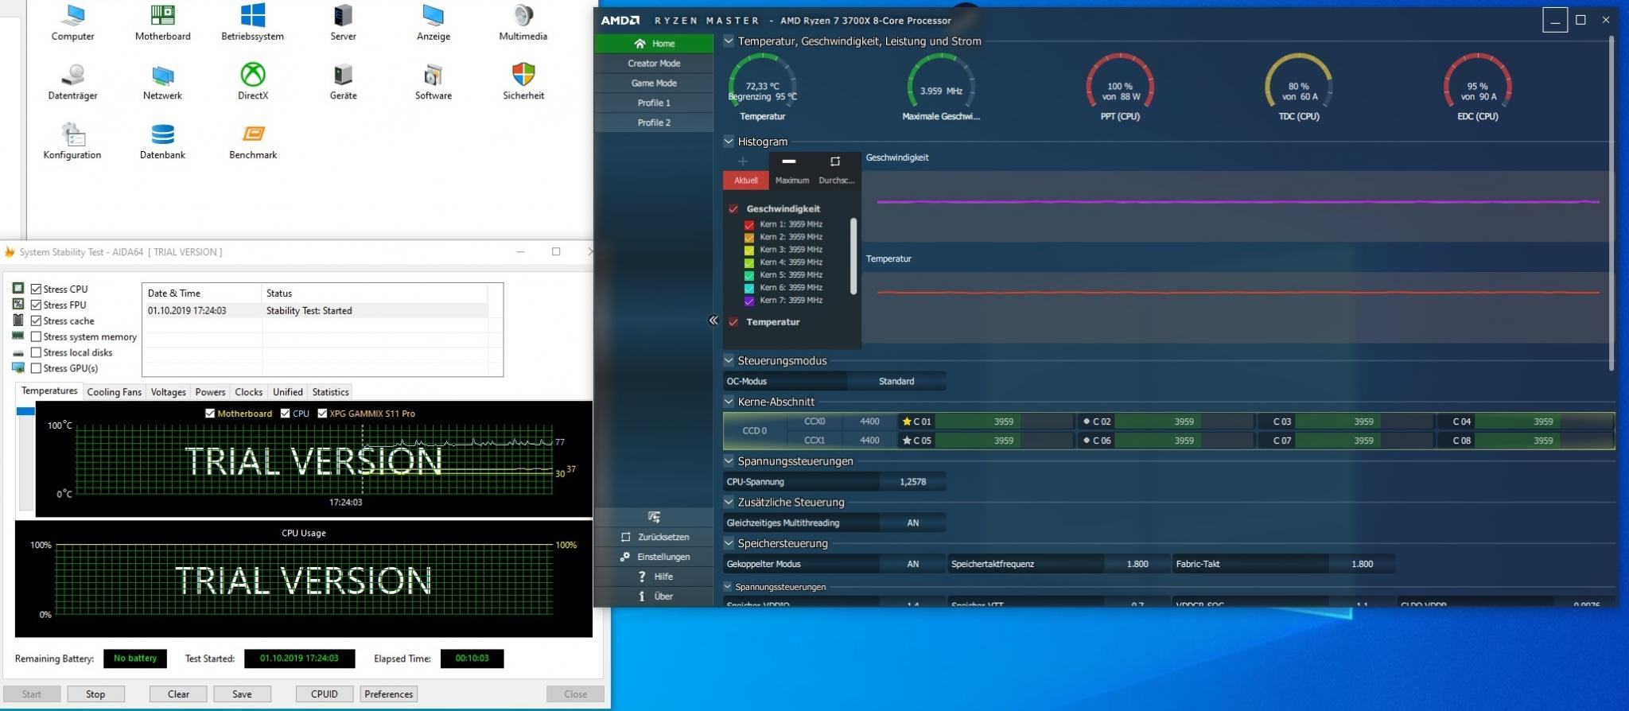The height and width of the screenshot is (711, 1629).
Task: Enable Stress local disks checkbox
Action: (36, 352)
